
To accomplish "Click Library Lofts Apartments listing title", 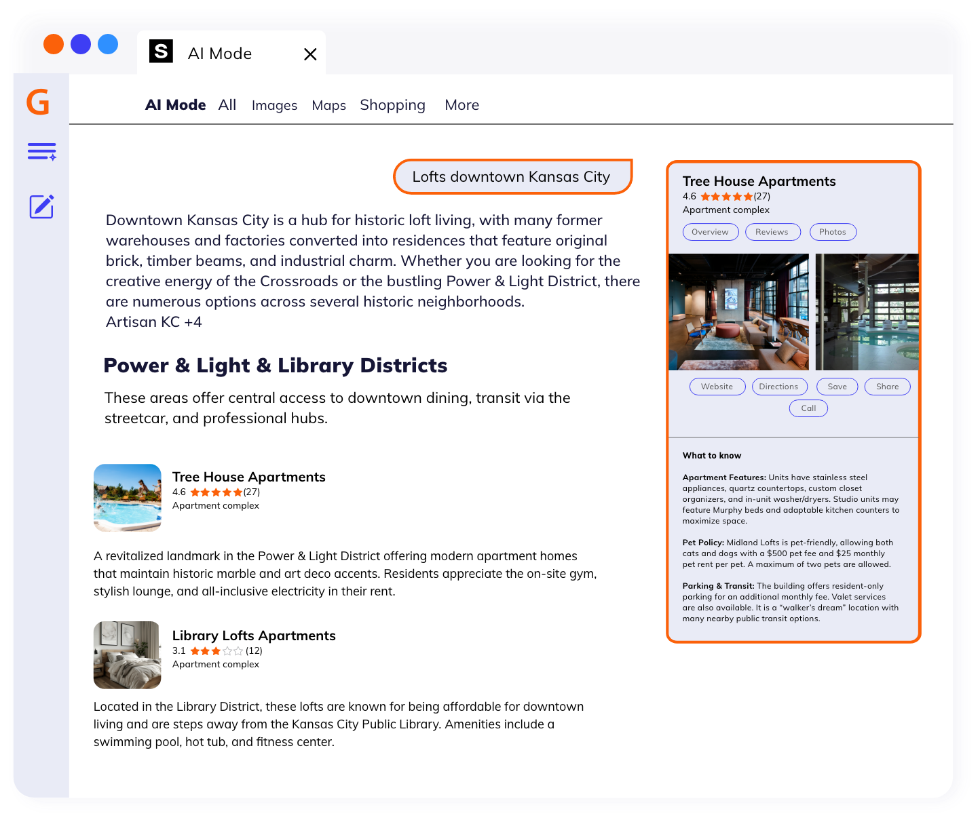I will (x=254, y=635).
